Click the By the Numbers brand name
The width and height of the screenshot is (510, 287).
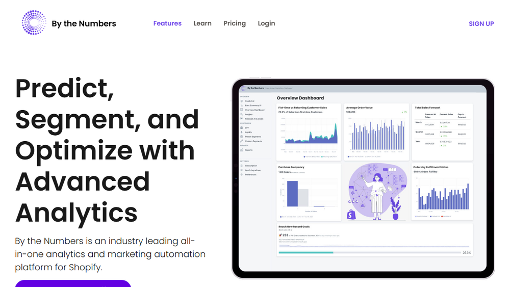84,23
